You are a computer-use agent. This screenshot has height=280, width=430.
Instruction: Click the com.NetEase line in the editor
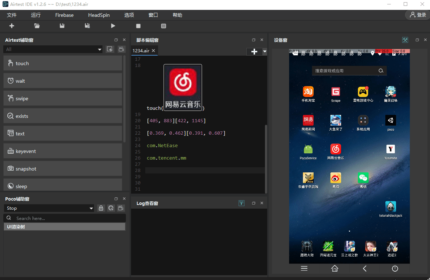point(162,146)
